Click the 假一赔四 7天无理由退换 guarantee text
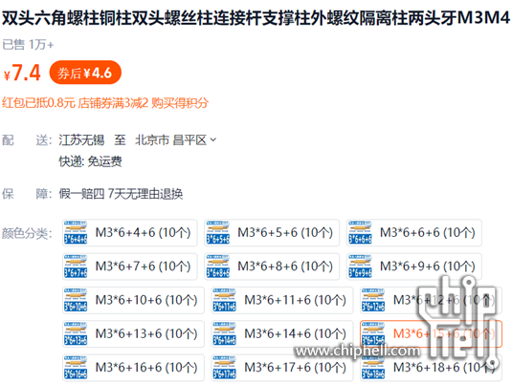 click(x=121, y=194)
